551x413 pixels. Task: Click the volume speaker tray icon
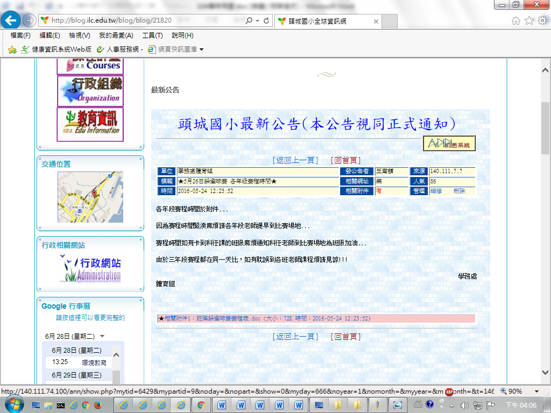464,405
